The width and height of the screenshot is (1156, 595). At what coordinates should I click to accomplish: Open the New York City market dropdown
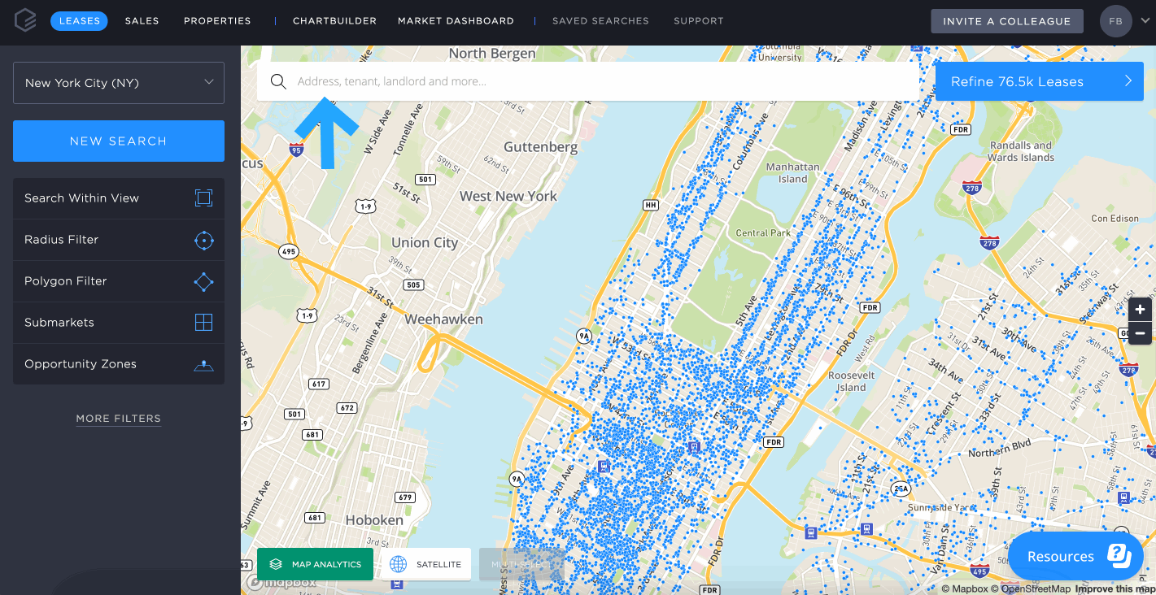119,83
